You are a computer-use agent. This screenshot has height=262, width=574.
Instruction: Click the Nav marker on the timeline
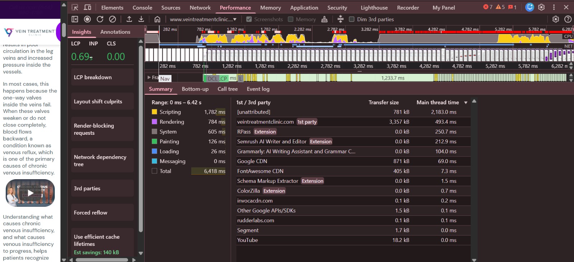point(165,78)
